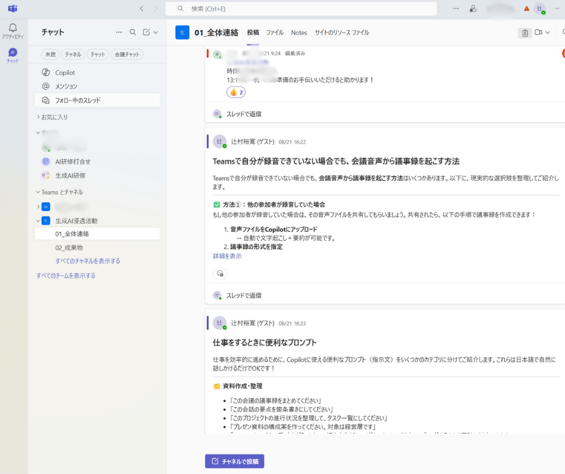Click 詳細を表示 to expand the post
Image resolution: width=565 pixels, height=474 pixels.
(227, 256)
